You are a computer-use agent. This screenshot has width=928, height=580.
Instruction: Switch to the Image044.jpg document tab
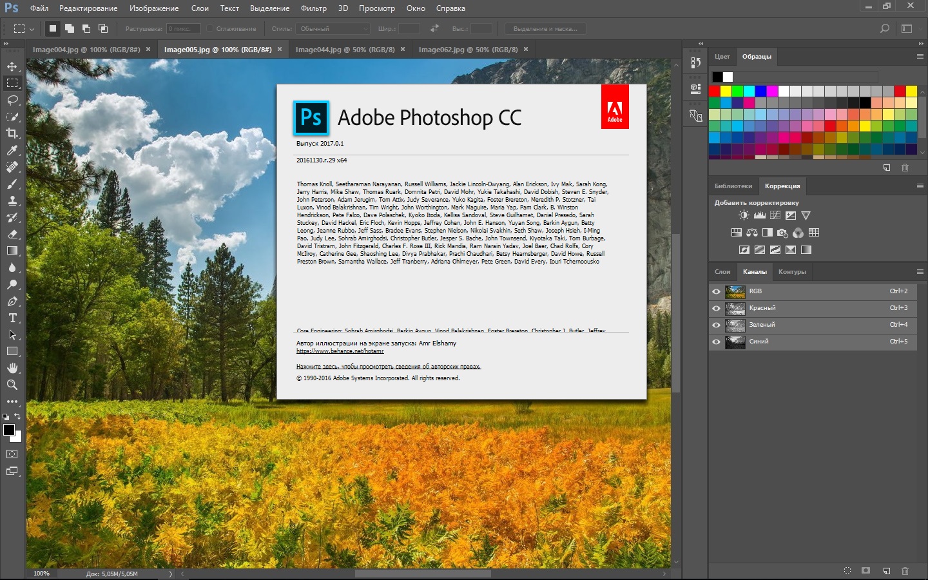(x=345, y=50)
